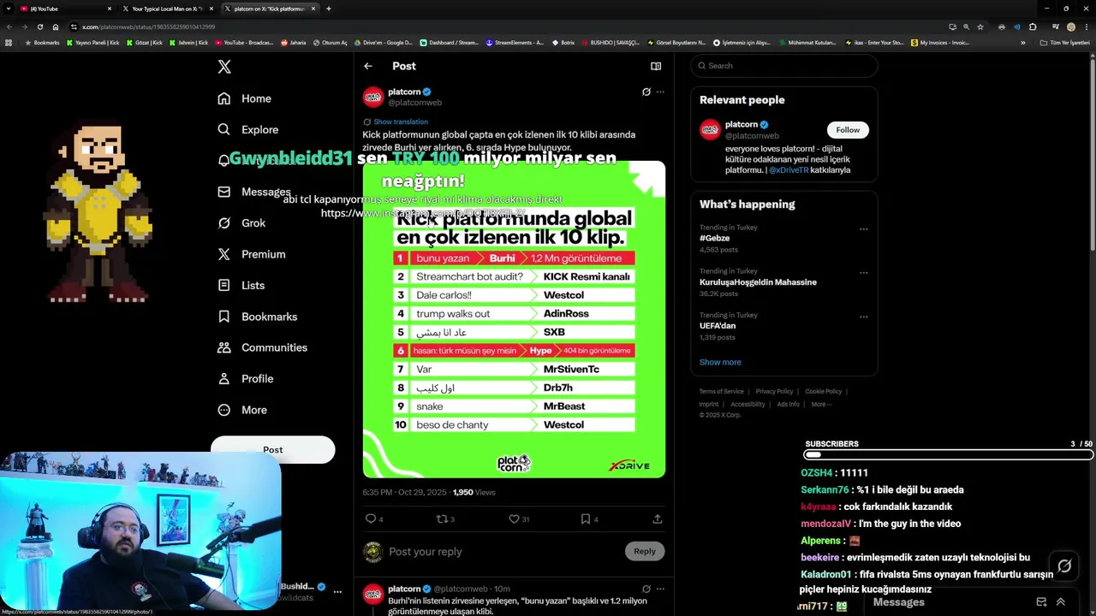Open Messages from the sidebar

[x=254, y=192]
